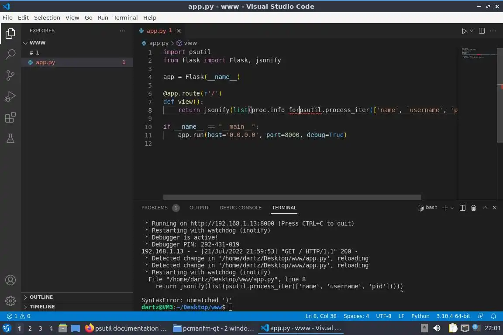Open the Selection menu
Image resolution: width=503 pixels, height=335 pixels.
[x=47, y=17]
